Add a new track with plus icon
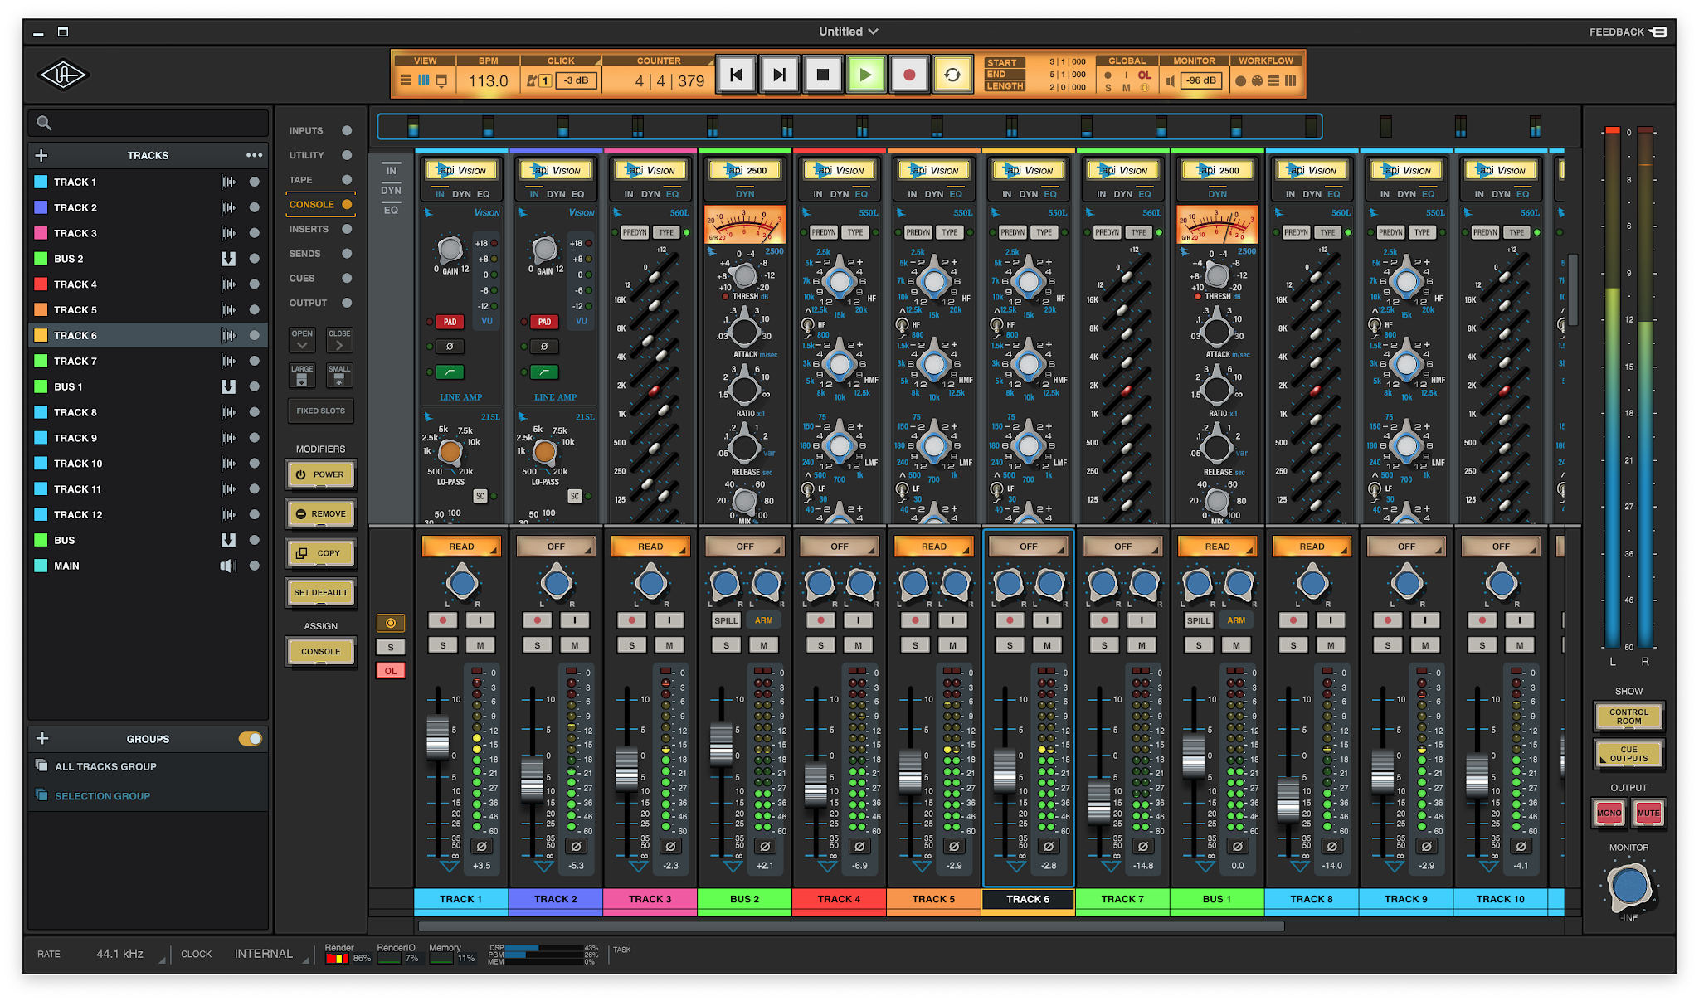This screenshot has height=1001, width=1699. pos(41,155)
